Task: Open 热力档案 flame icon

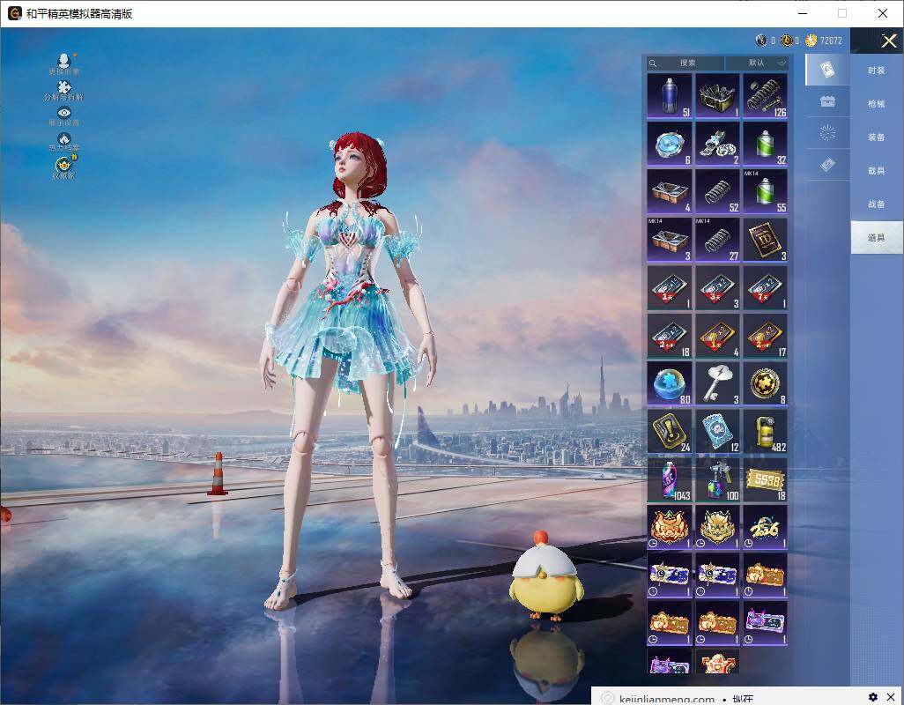Action: pyautogui.click(x=64, y=141)
